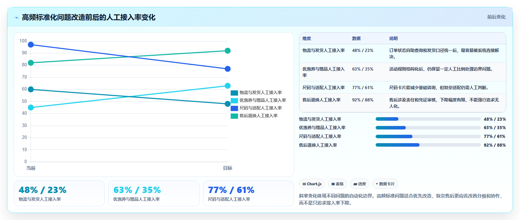The width and height of the screenshot is (520, 220).
Task: Toggle the 优惠券与赠品人工接入率 legend swatch
Action: (x=234, y=100)
